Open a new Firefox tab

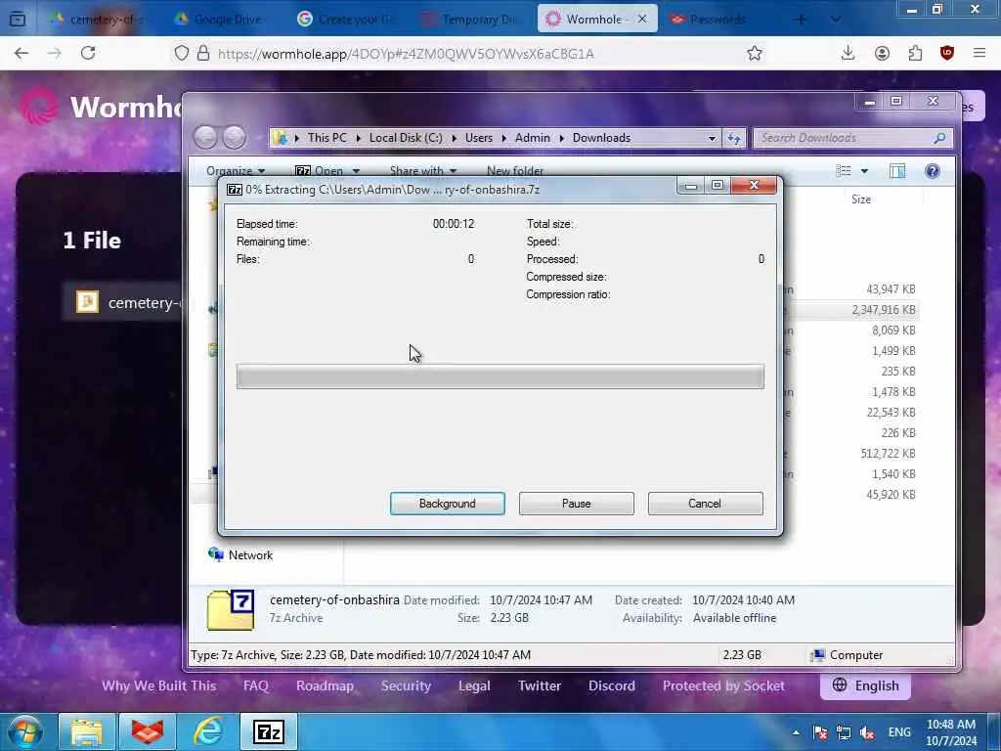[x=801, y=20]
